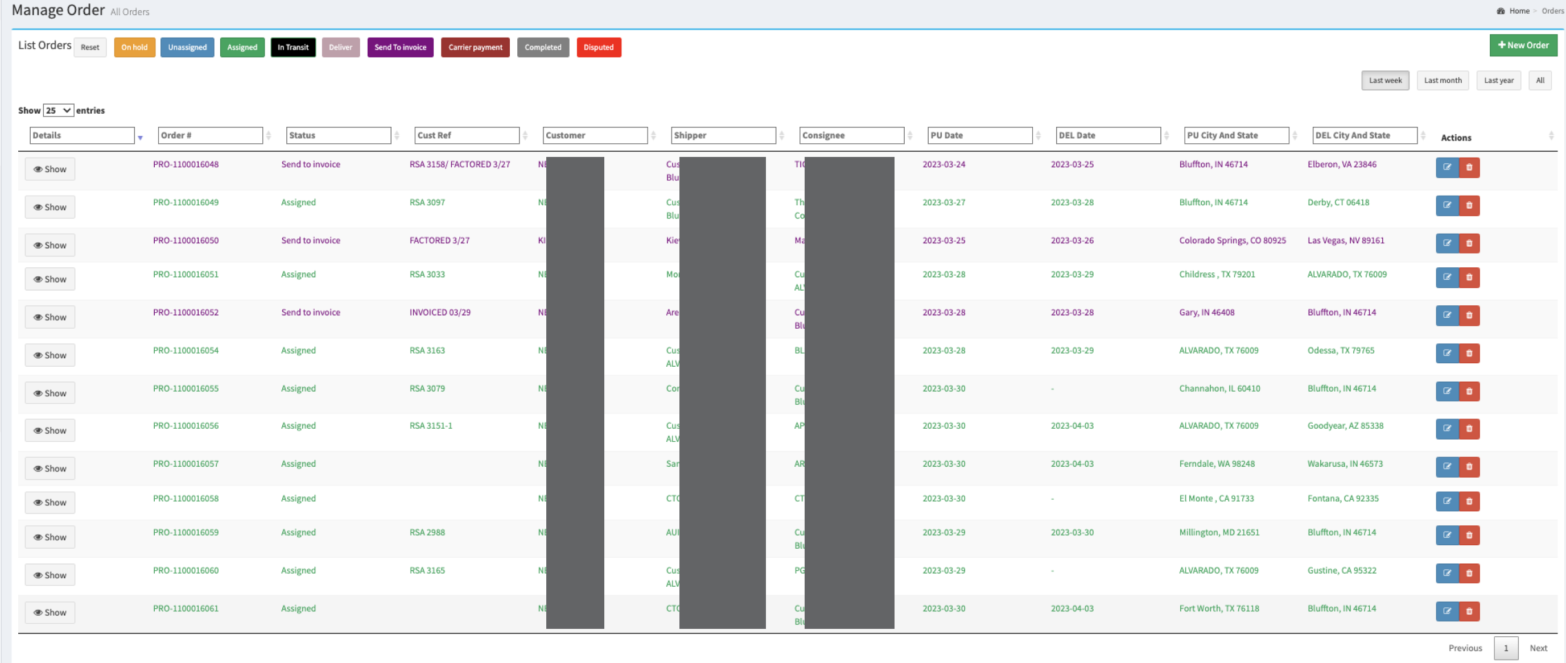1566x663 pixels.
Task: Toggle Show for order PRO-1100016060
Action: [x=50, y=575]
